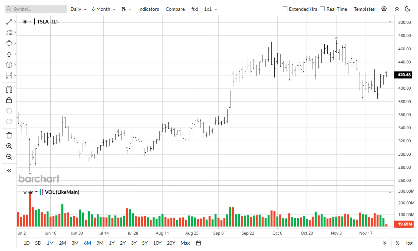Toggle log scale button
418x251 pixels.
tap(409, 243)
